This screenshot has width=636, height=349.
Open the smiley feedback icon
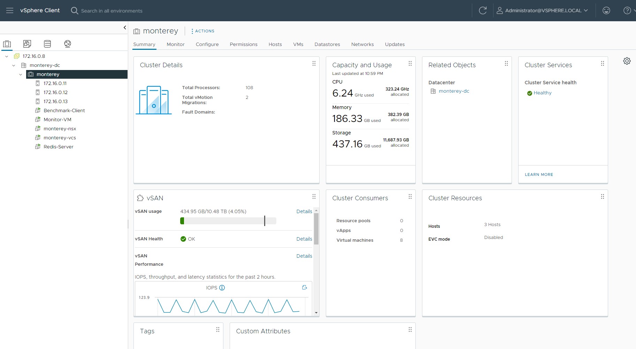[606, 10]
